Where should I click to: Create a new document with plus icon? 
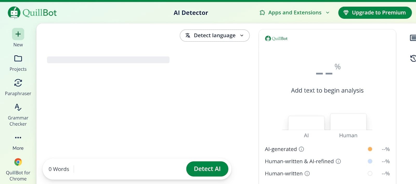click(x=18, y=34)
